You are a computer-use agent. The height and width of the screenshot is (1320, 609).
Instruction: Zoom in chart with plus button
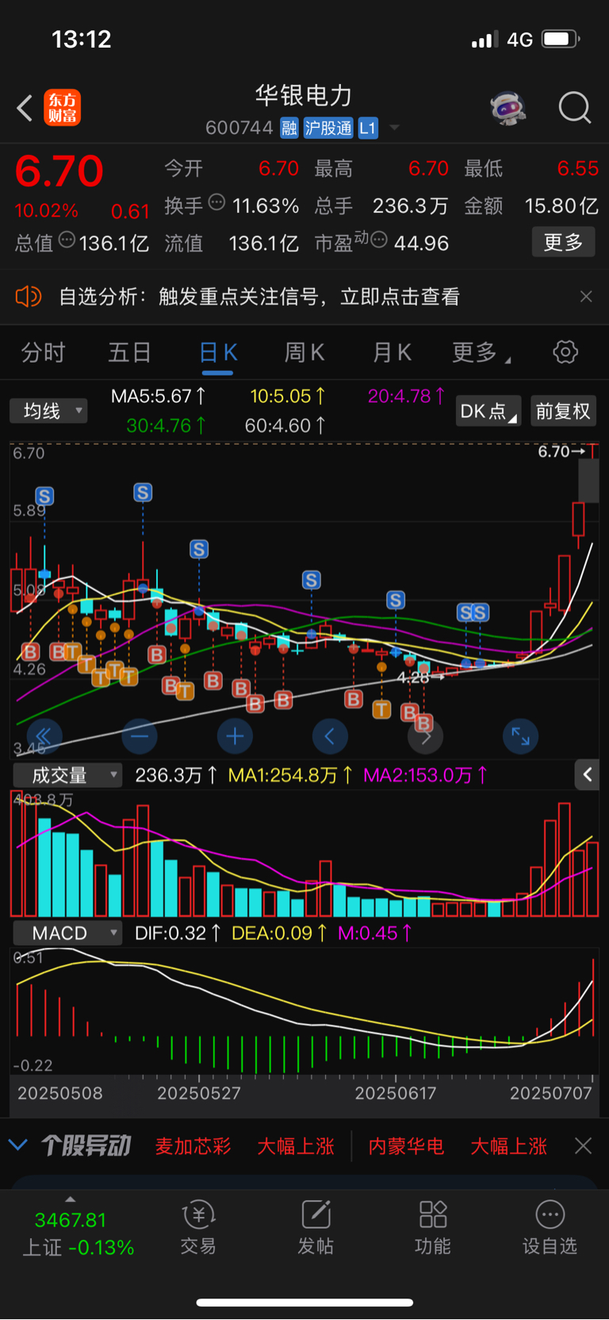235,737
